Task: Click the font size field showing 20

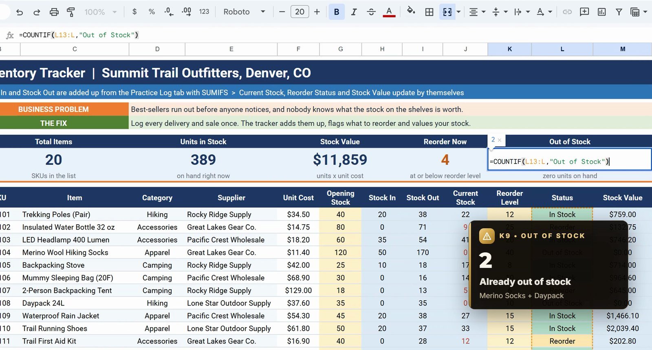Action: pos(300,12)
